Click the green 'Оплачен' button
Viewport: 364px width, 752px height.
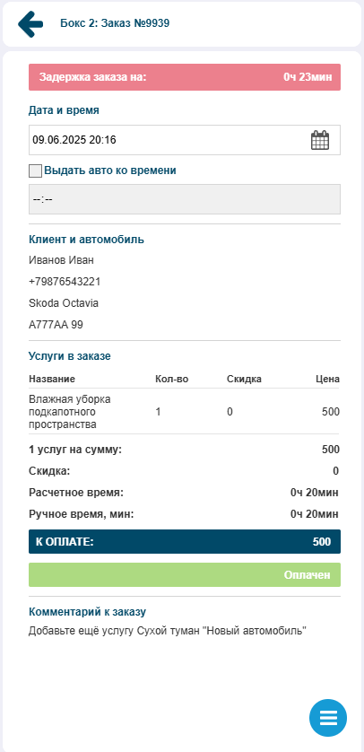pyautogui.click(x=185, y=574)
